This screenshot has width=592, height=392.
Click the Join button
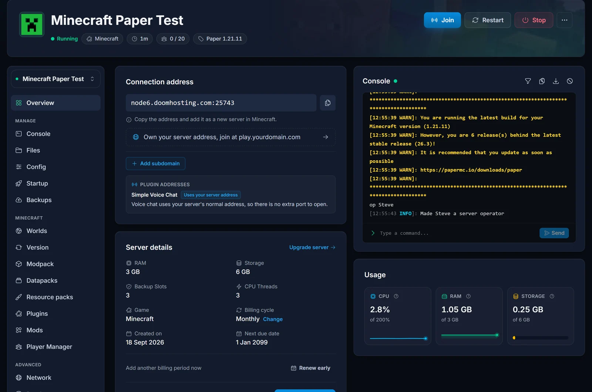pos(442,20)
